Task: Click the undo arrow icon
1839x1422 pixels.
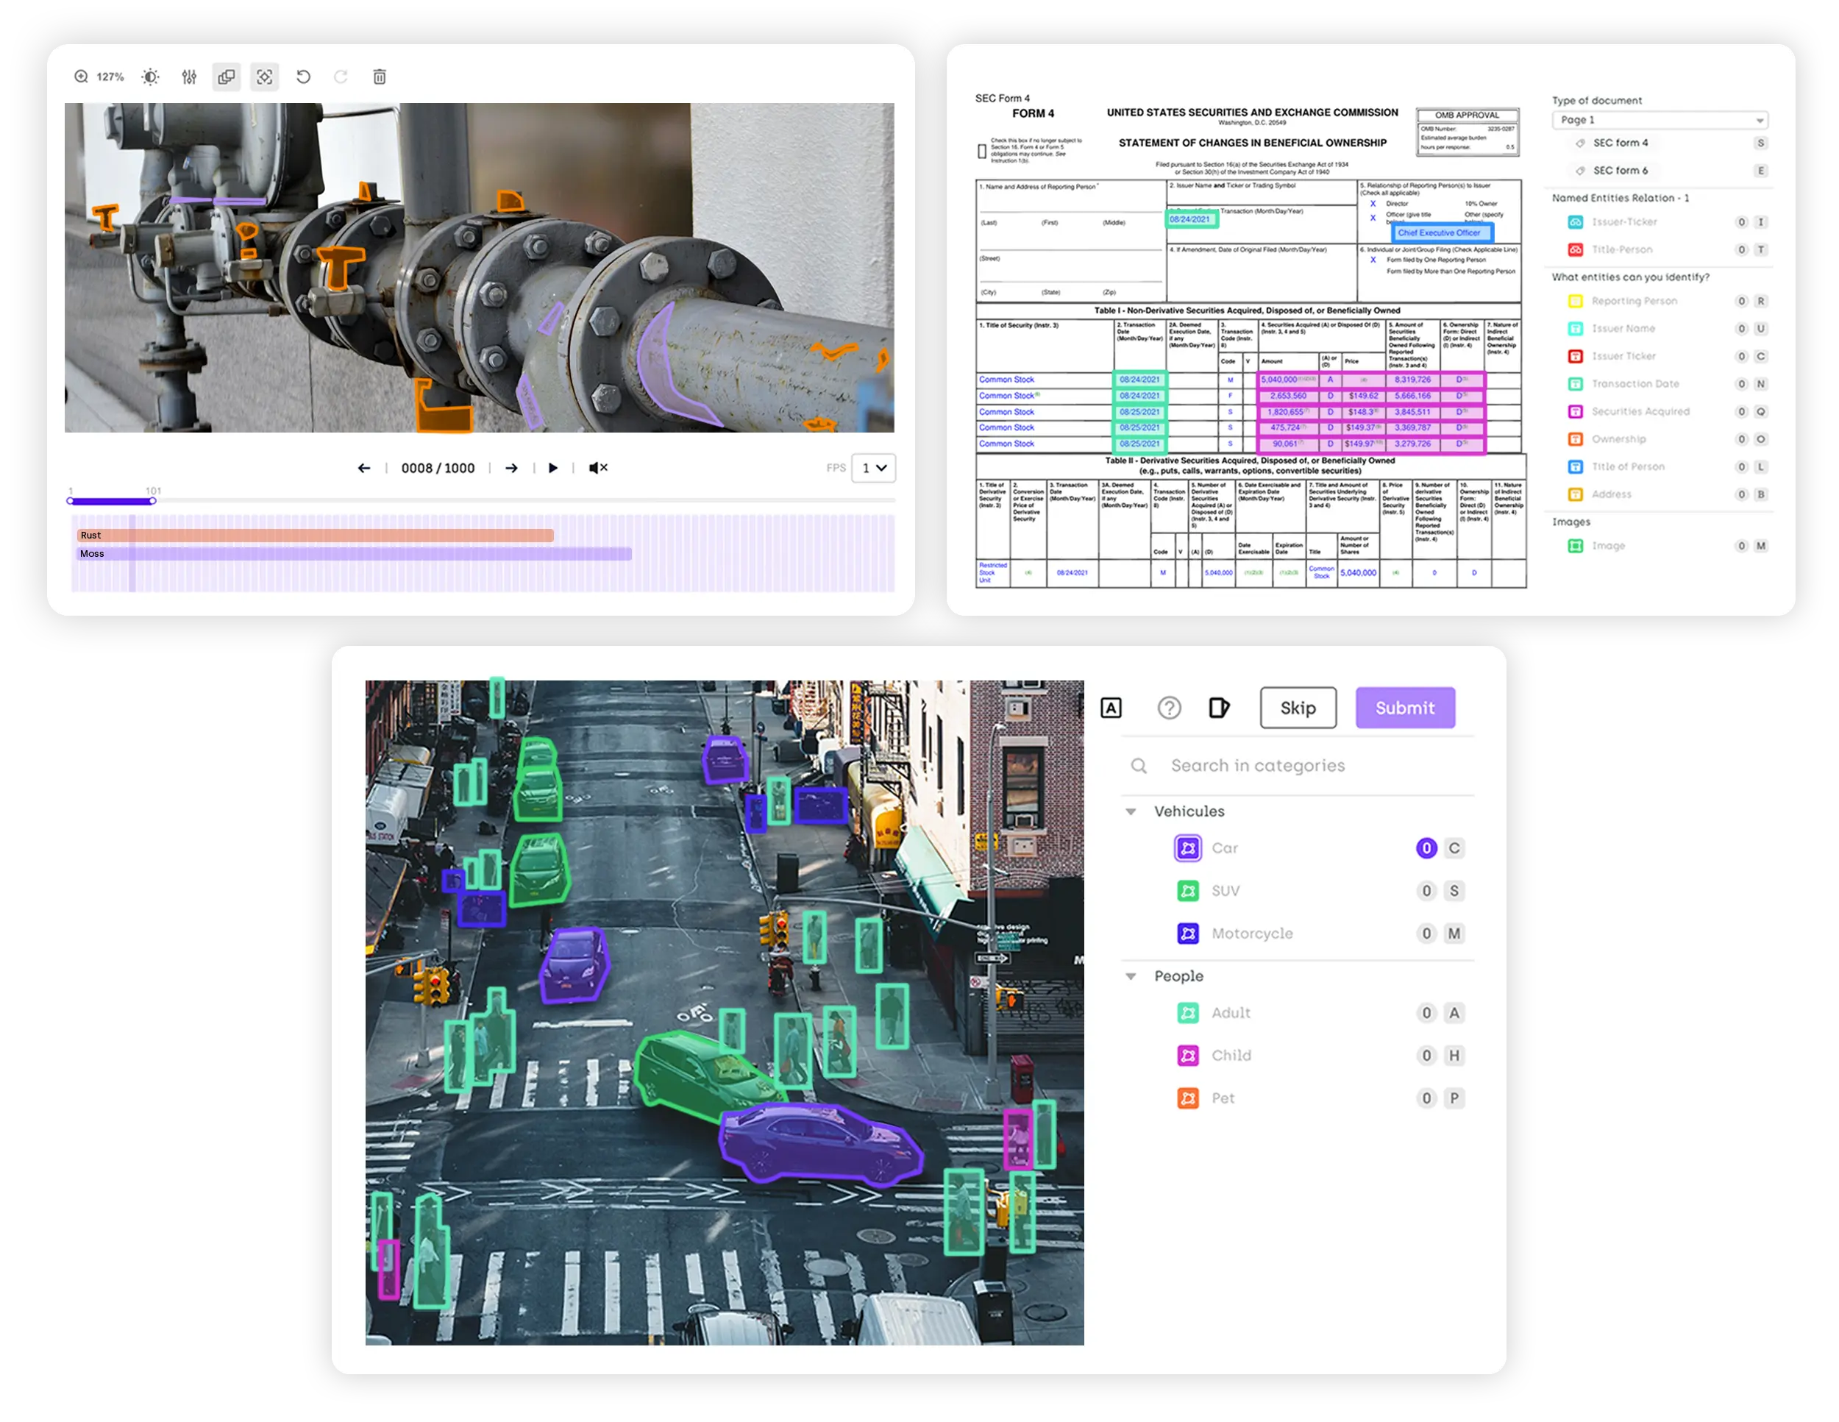Action: point(303,77)
